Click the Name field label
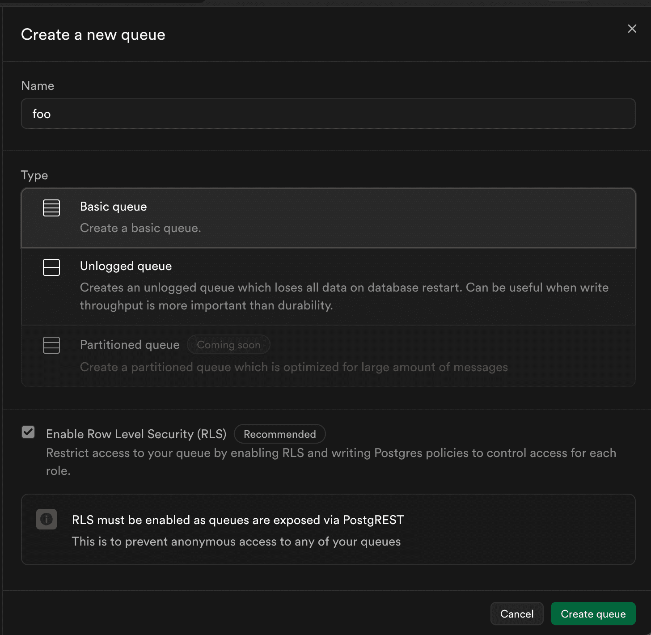651x635 pixels. (38, 85)
